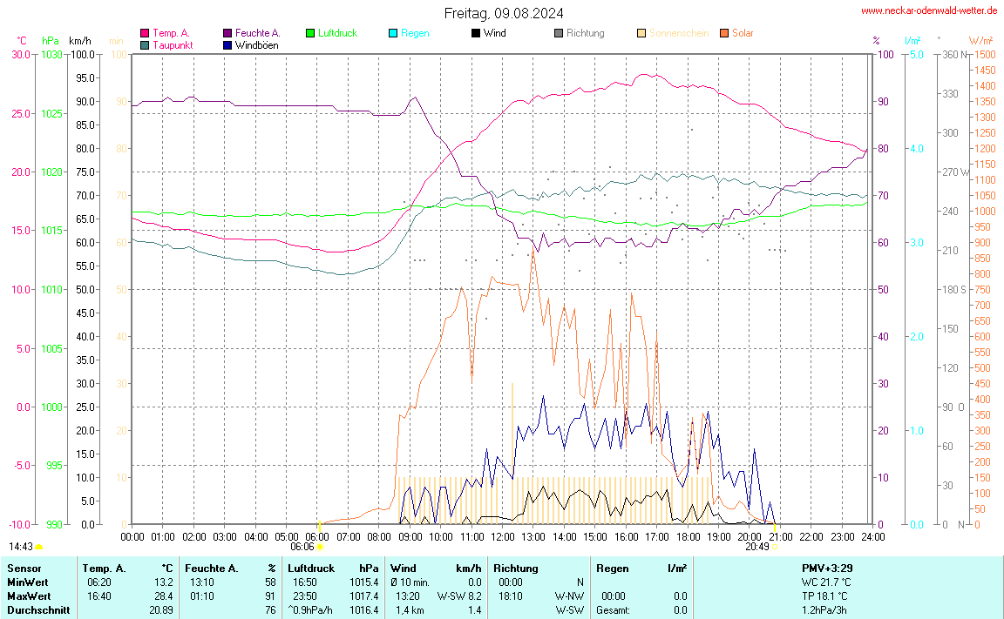This screenshot has height=619, width=1004.
Task: Click the gray Richtung legend square
Action: coord(559,33)
